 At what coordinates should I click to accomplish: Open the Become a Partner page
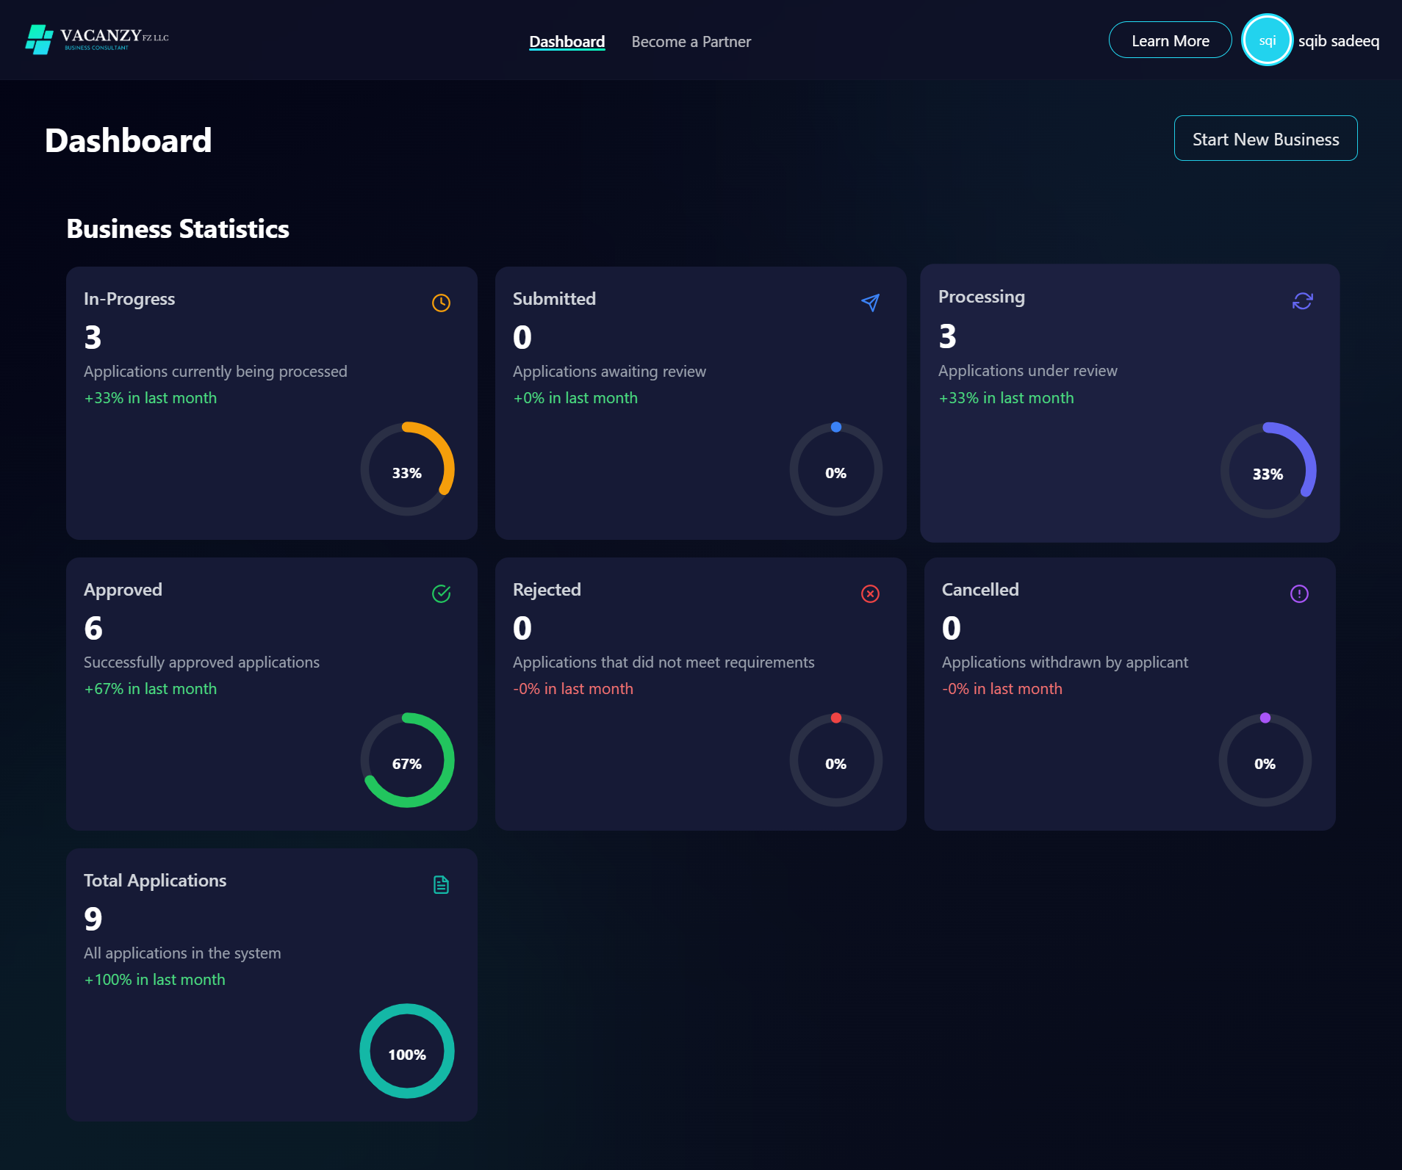pos(691,42)
